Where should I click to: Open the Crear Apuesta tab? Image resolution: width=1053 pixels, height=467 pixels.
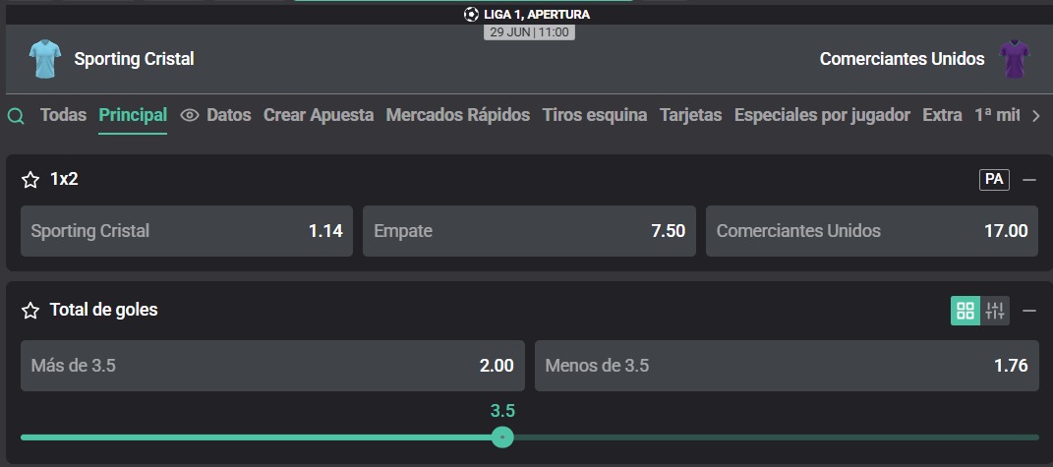point(319,115)
